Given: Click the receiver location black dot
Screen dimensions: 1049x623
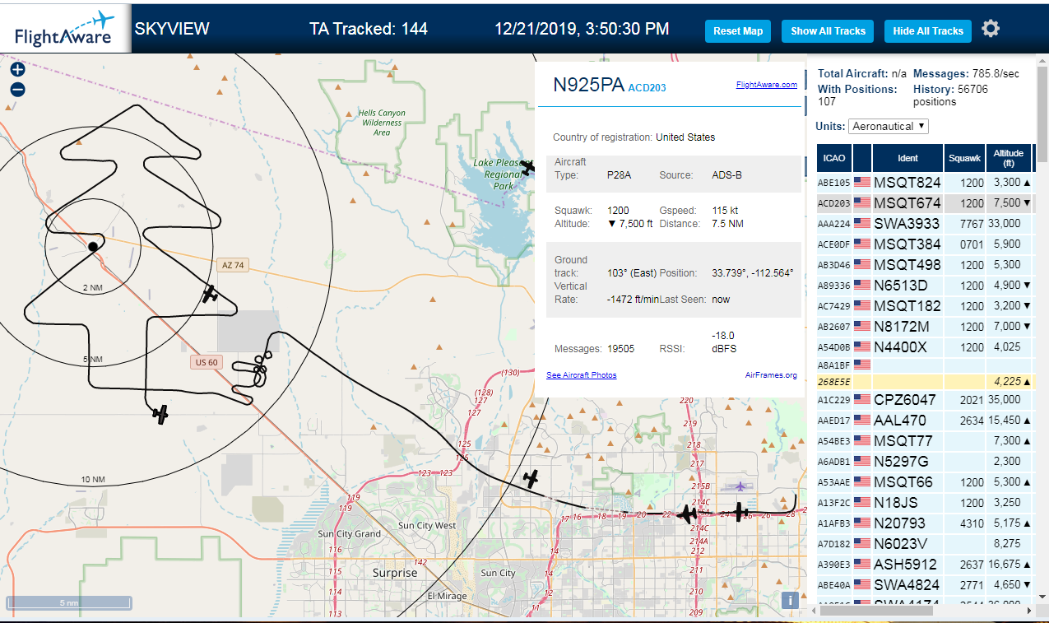Looking at the screenshot, I should (93, 246).
